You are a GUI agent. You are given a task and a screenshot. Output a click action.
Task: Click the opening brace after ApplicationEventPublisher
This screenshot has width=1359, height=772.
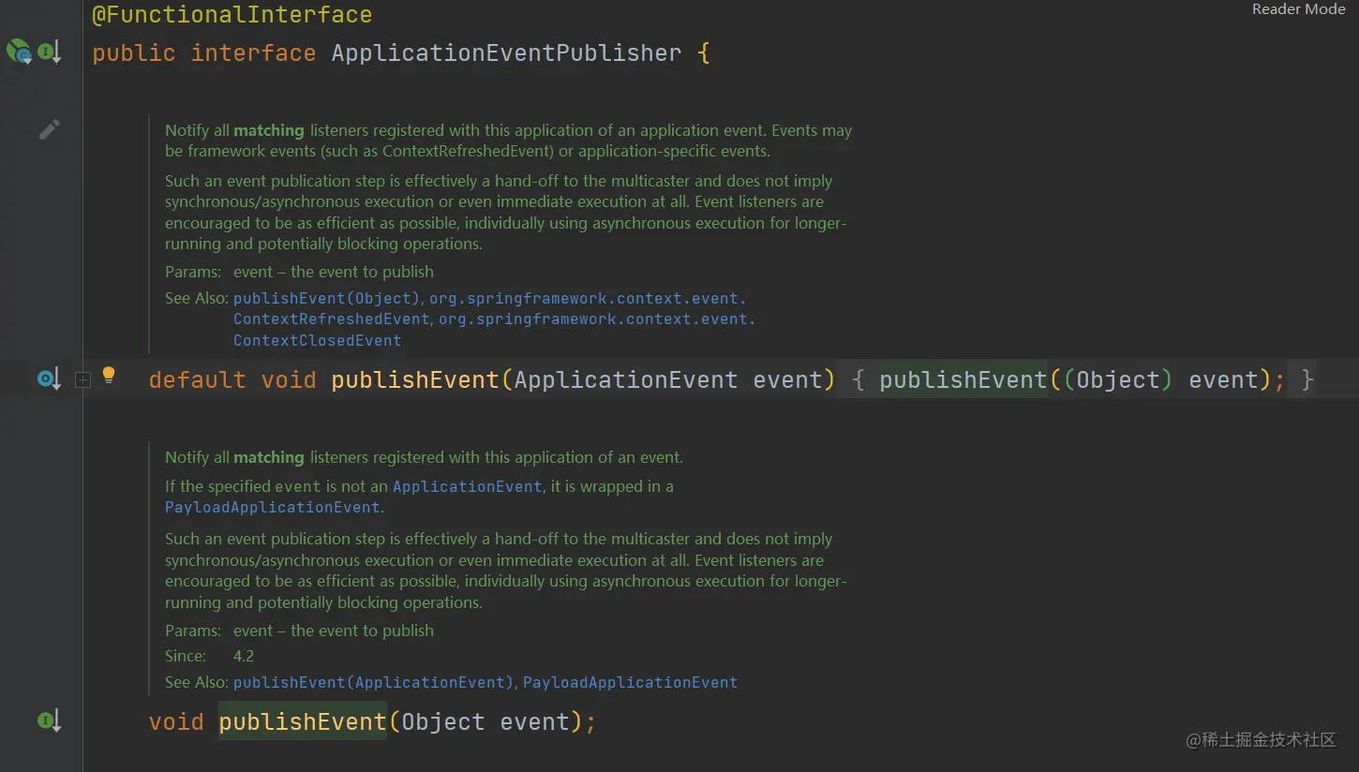pos(704,52)
